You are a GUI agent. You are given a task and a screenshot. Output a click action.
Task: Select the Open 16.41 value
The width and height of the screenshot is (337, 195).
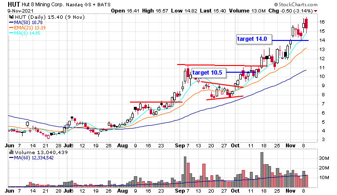[125, 11]
